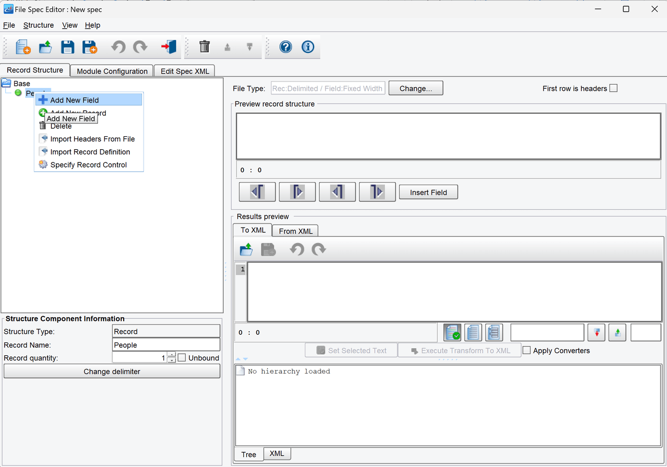Tick the Apply Converters checkbox
The width and height of the screenshot is (667, 467).
(526, 351)
